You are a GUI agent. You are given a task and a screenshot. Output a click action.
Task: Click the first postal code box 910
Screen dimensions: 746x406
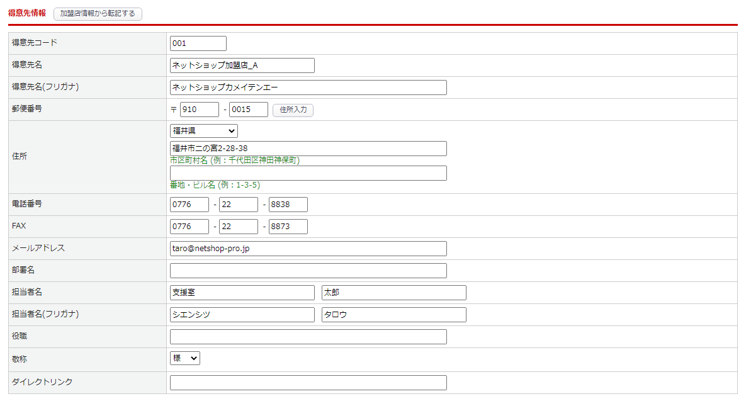199,110
